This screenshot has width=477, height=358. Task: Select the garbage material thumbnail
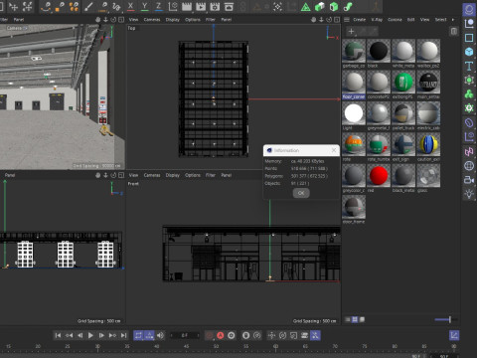354,51
